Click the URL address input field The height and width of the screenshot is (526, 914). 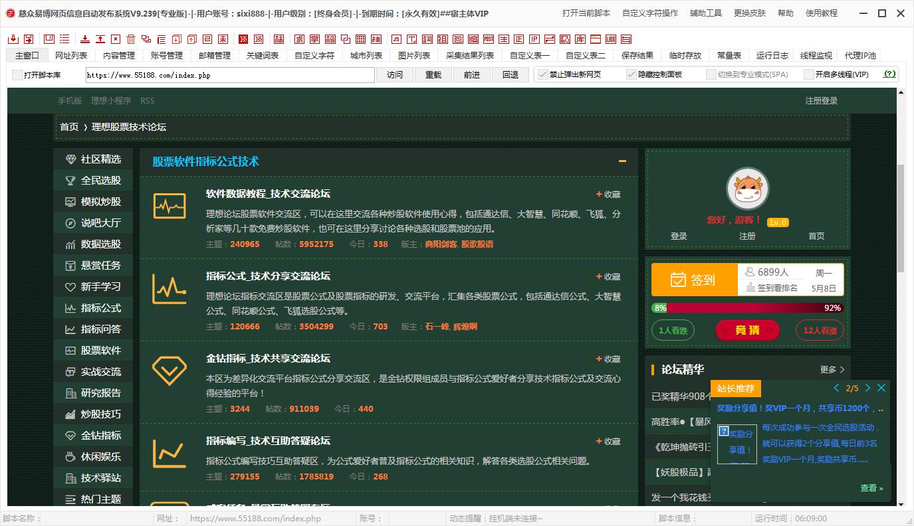click(x=230, y=75)
